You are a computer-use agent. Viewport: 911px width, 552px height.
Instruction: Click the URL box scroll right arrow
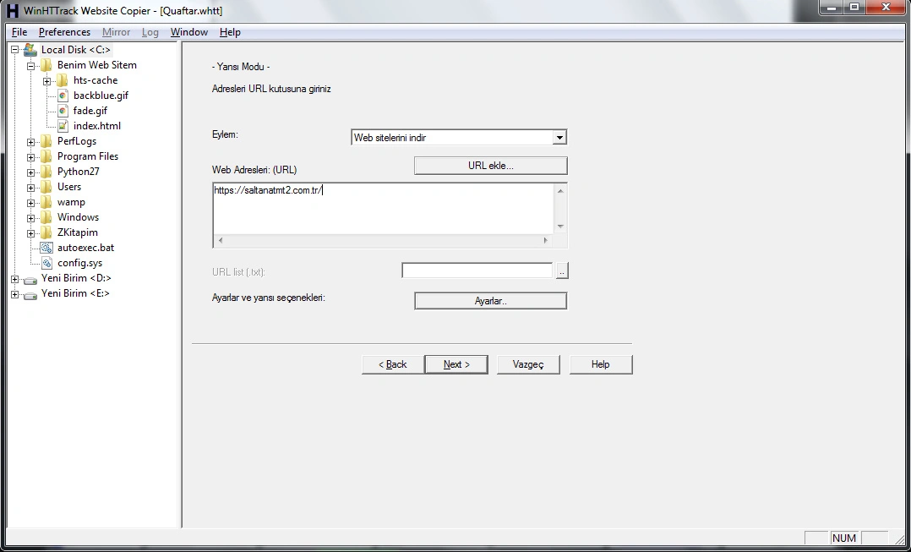(545, 240)
